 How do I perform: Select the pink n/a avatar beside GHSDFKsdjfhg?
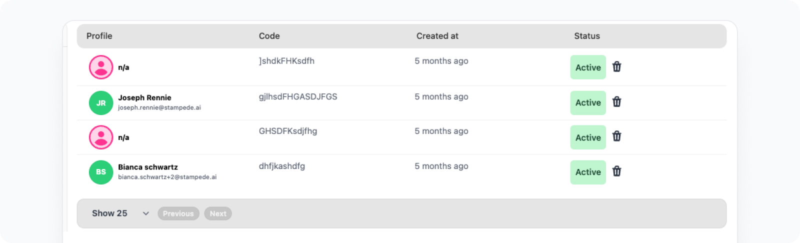(x=101, y=137)
